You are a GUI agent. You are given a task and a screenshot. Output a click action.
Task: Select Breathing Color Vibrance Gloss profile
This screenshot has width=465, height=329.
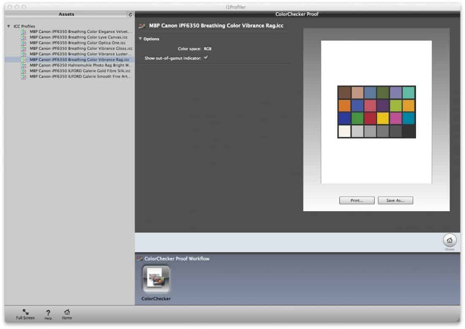point(81,49)
